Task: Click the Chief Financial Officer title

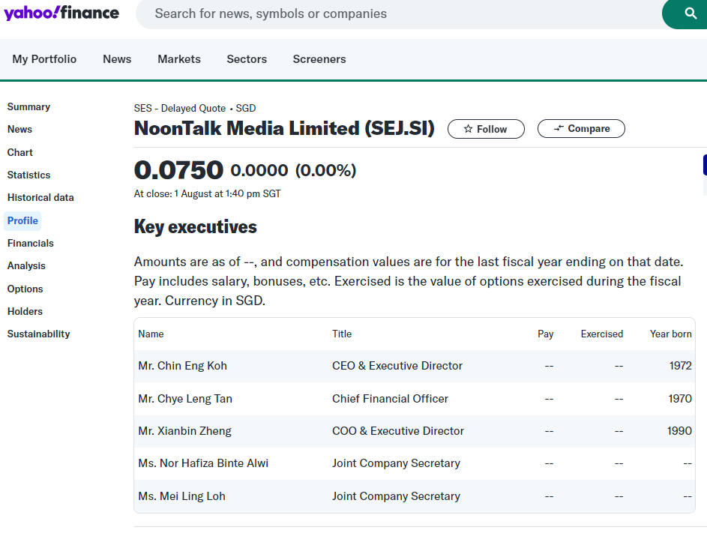Action: 390,399
